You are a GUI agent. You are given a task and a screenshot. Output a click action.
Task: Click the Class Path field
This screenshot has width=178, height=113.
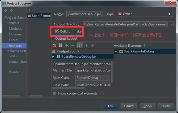(93, 85)
